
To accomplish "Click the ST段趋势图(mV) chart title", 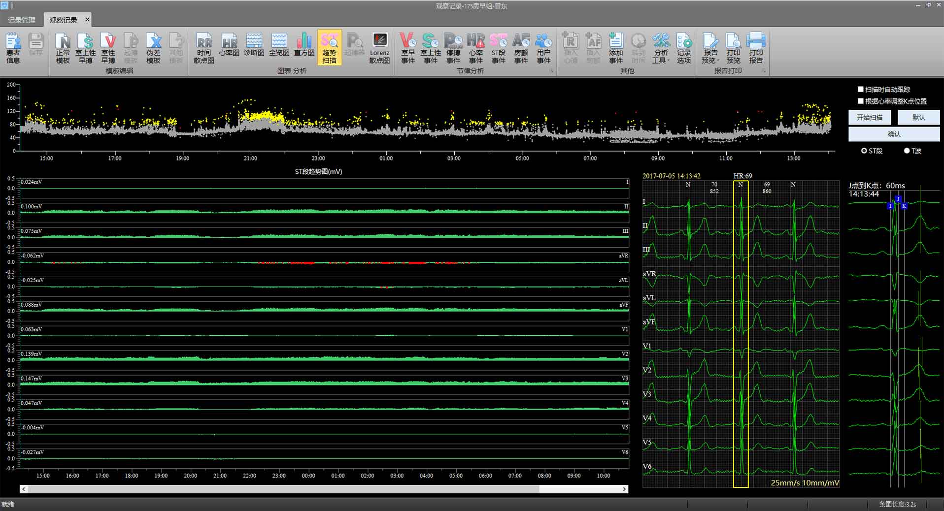I will point(318,171).
